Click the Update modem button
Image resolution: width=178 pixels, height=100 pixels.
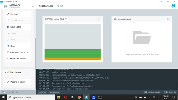(x=18, y=82)
